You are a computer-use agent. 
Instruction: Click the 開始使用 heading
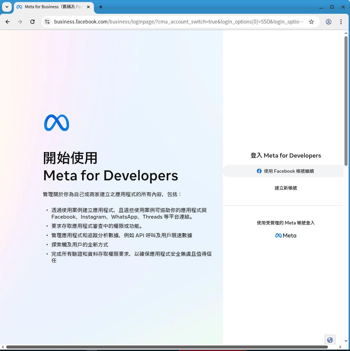[x=70, y=158]
